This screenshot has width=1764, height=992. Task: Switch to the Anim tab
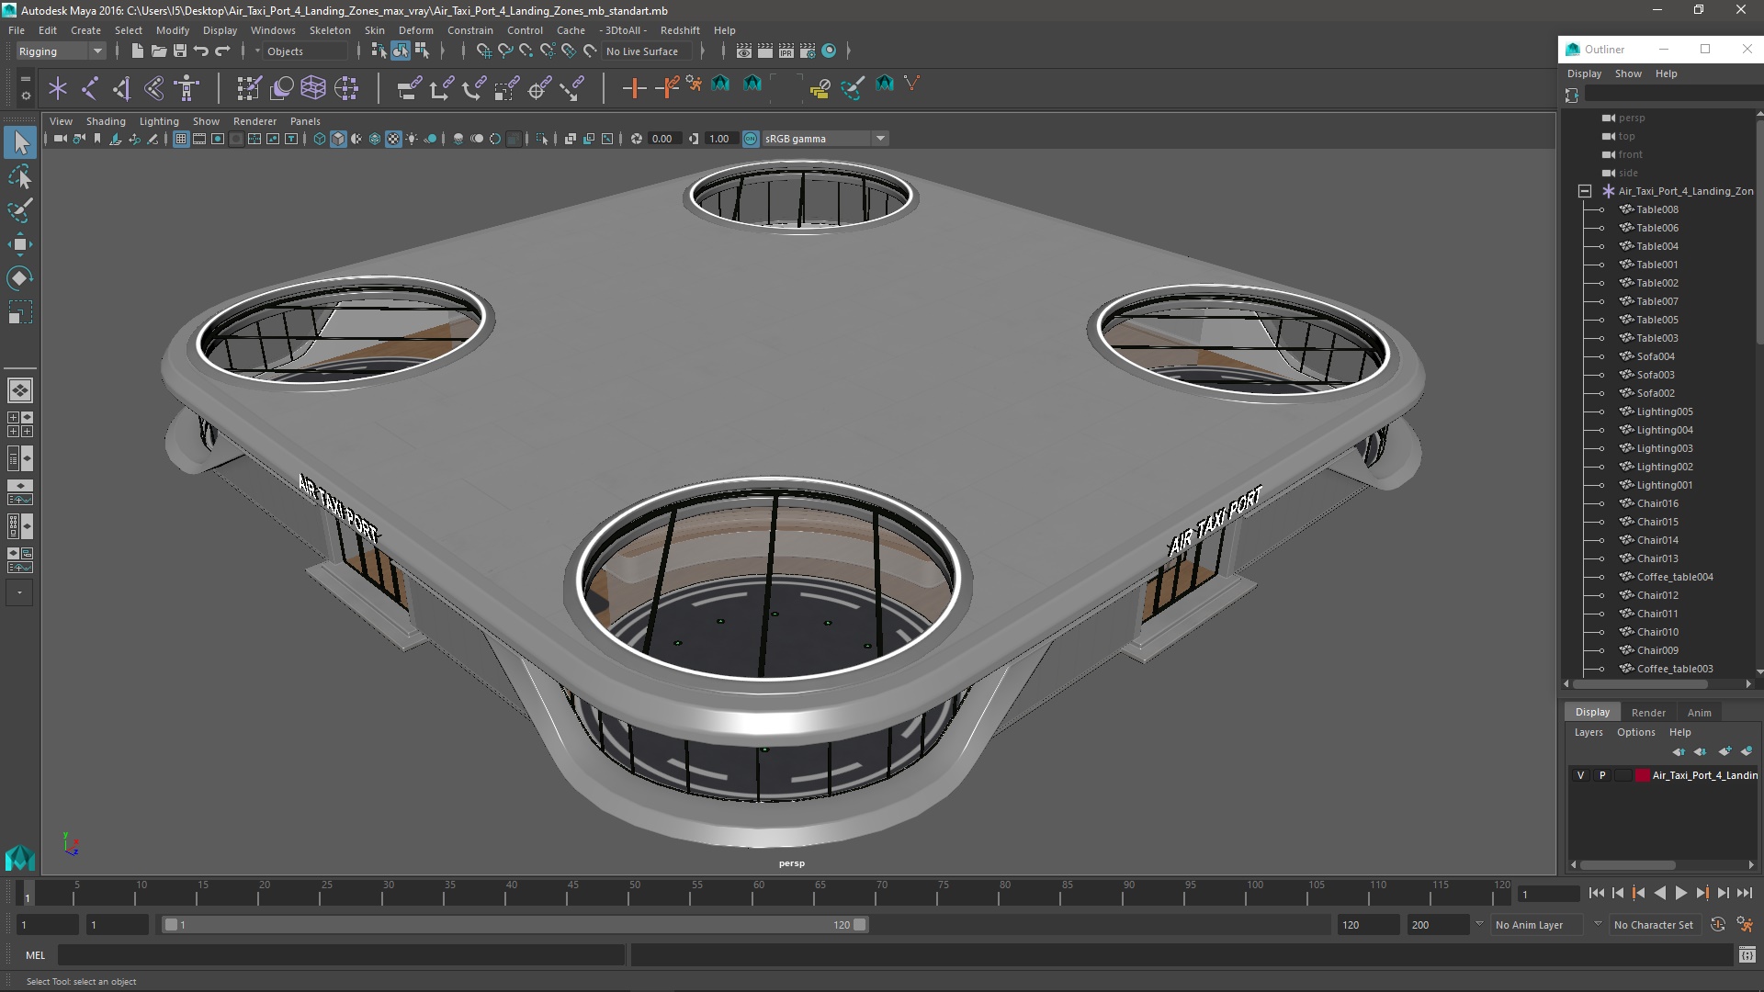pyautogui.click(x=1699, y=713)
